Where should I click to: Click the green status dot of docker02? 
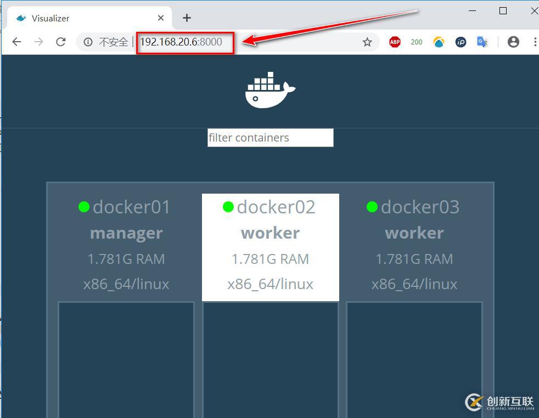[x=228, y=207]
